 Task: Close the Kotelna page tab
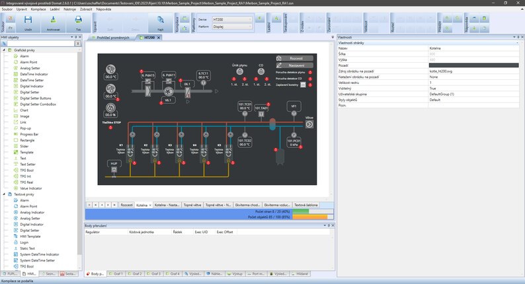coord(150,205)
